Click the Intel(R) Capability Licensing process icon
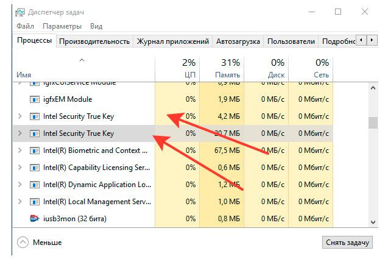The height and width of the screenshot is (259, 388). 35,168
